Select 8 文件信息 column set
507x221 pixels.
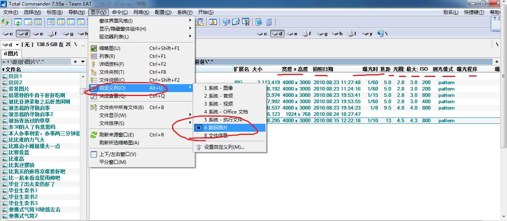click(x=229, y=136)
